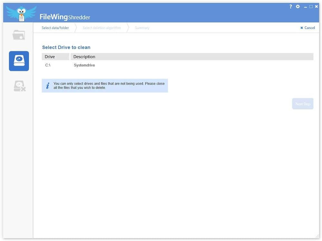The image size is (322, 241).
Task: Maximize the FileWing Shredder window
Action: 311,7
